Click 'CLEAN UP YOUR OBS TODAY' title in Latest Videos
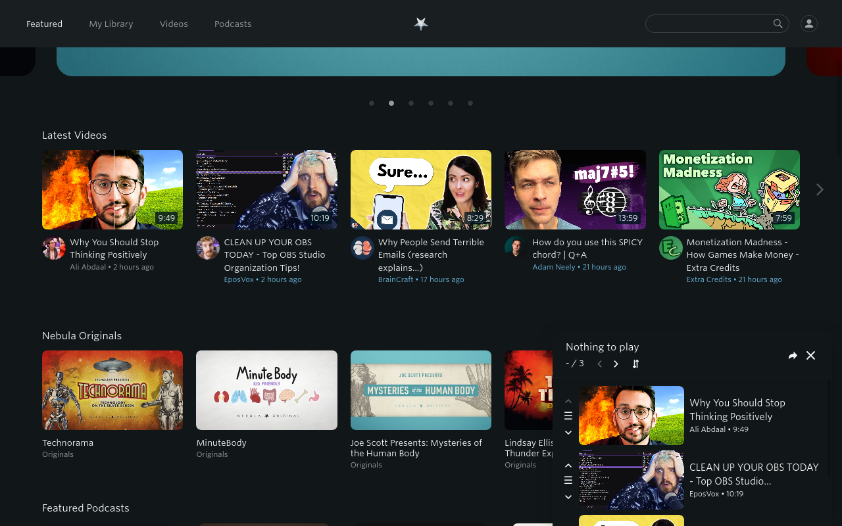842x526 pixels. 274,254
